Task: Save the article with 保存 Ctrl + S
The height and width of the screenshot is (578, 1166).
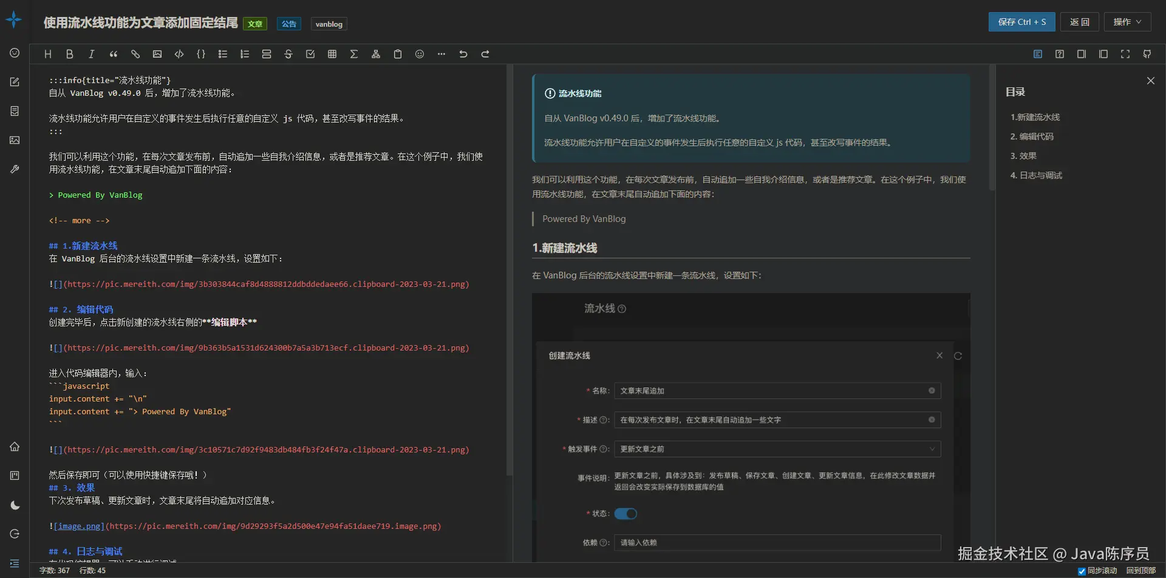Action: (1022, 22)
